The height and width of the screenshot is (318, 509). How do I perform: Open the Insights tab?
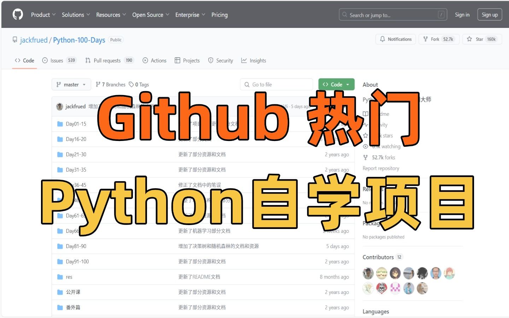click(x=253, y=60)
